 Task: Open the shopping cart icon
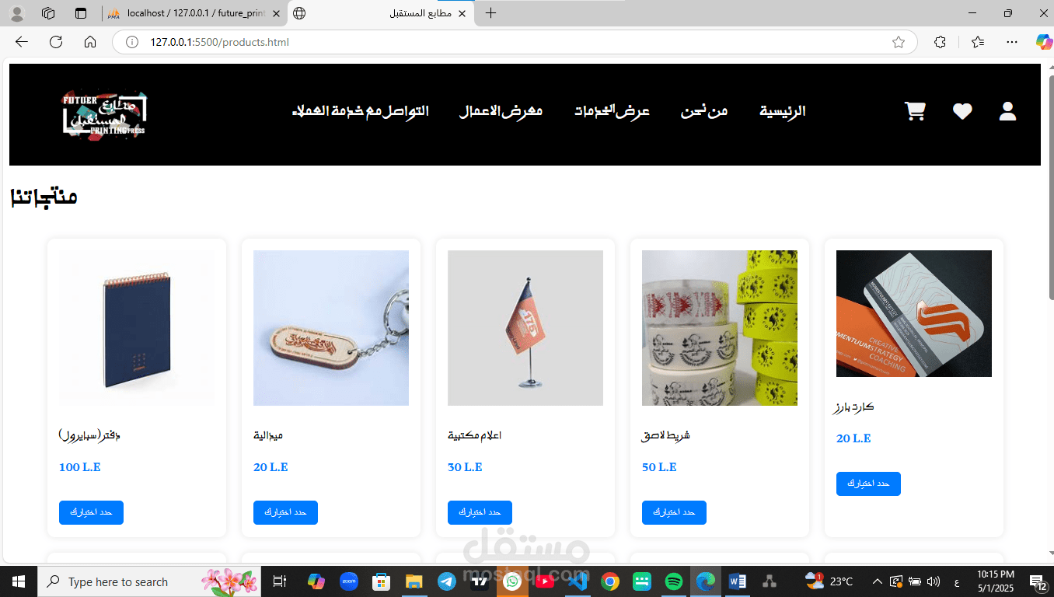(916, 111)
